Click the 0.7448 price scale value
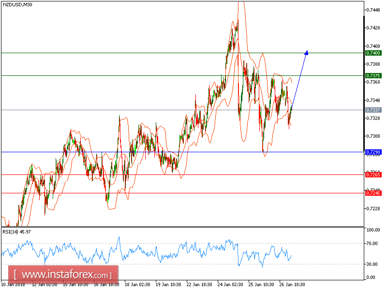 coord(373,10)
